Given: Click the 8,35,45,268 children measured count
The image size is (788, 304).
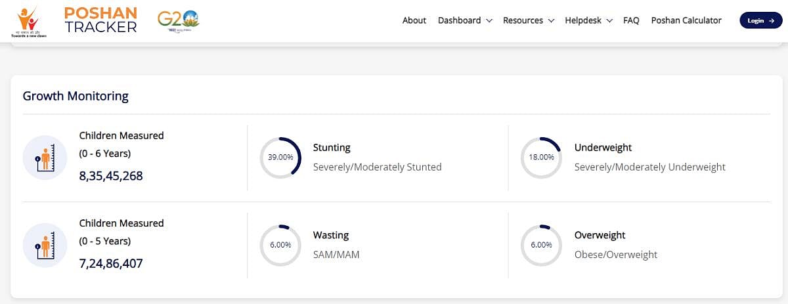Looking at the screenshot, I should coord(111,176).
